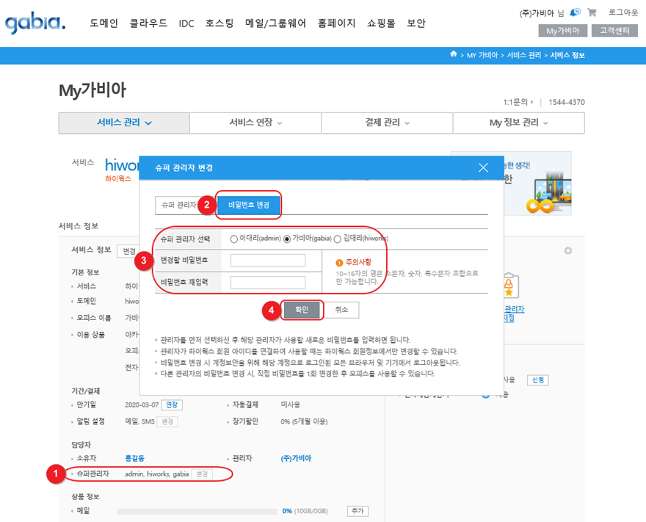646x522 pixels.
Task: Click the gabia logo
Action: (35, 23)
